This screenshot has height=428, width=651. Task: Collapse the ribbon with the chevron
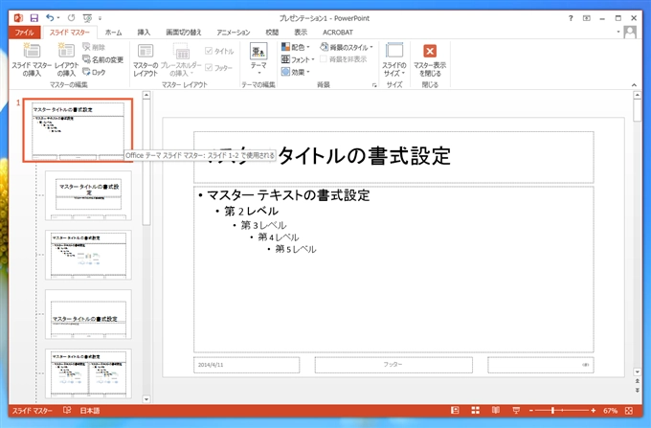(x=634, y=84)
